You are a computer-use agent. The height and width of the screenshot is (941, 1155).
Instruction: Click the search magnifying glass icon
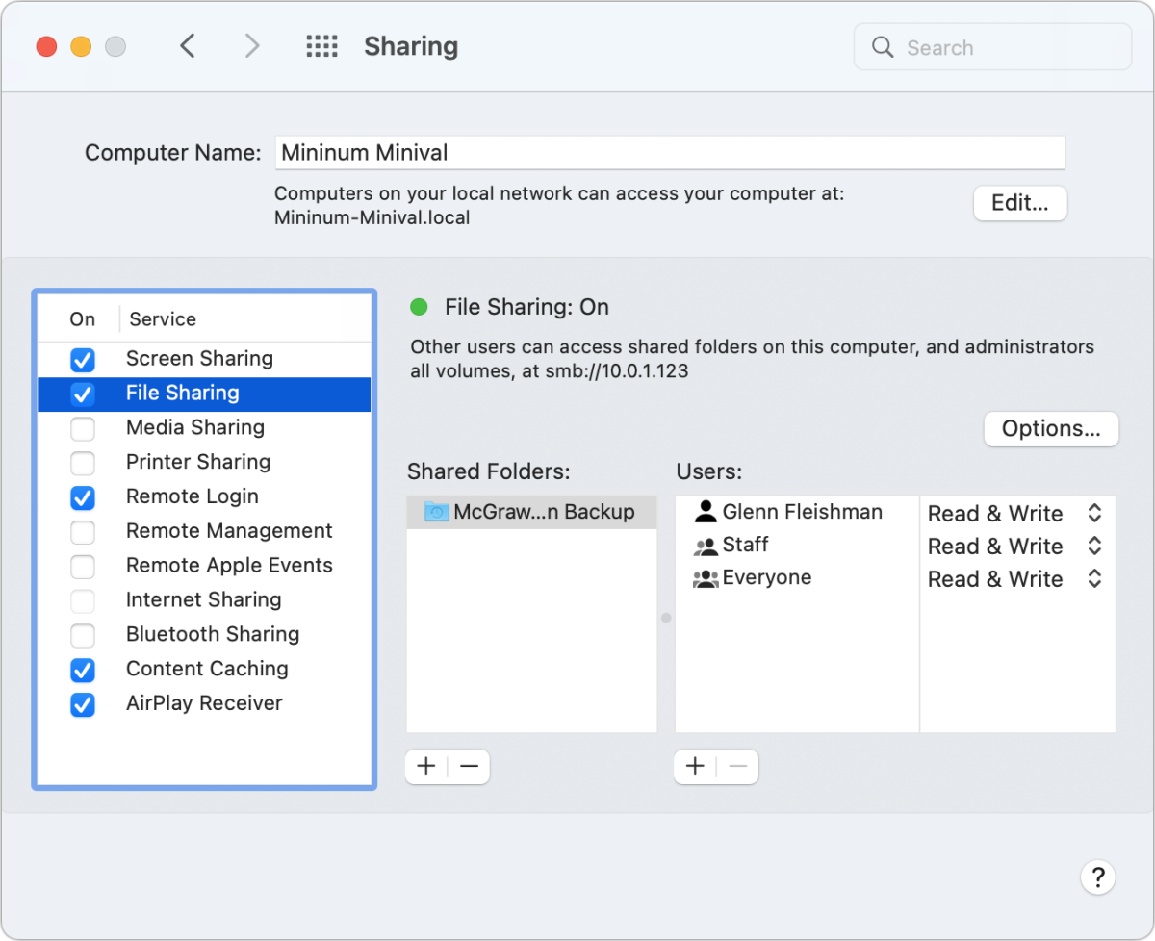tap(882, 47)
